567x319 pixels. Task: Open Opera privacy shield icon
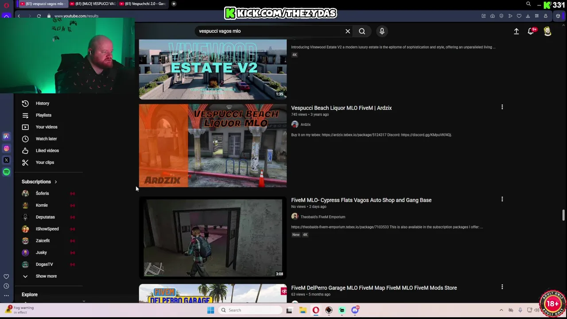[501, 16]
